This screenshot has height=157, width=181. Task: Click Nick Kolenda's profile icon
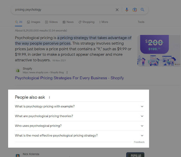pyautogui.click(x=18, y=156)
